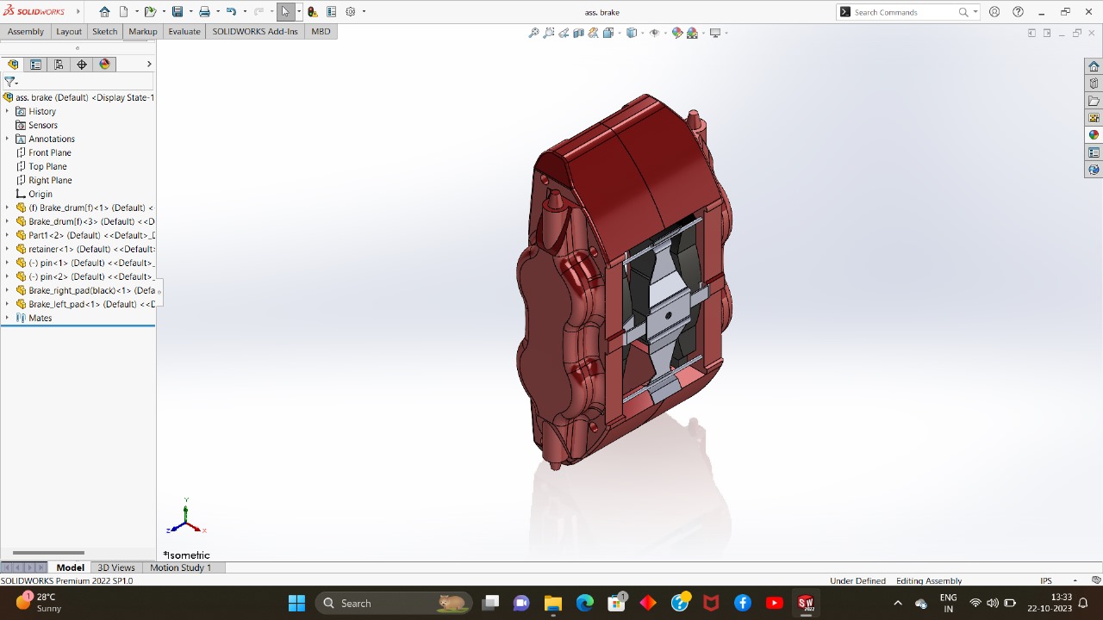Open the Options gear icon

click(x=351, y=12)
